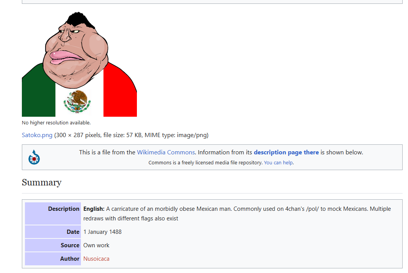Open author Nusoicaca's user page
This screenshot has height=273, width=408.
coord(96,259)
